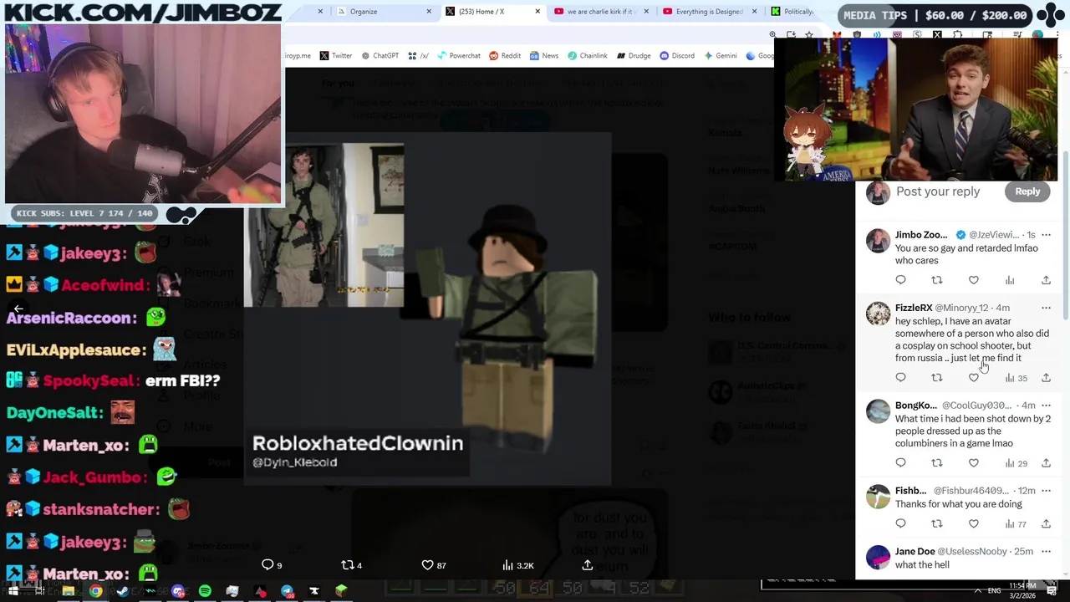
Task: Switch to the 'we are charlie kirk' YouTube tab
Action: point(602,12)
